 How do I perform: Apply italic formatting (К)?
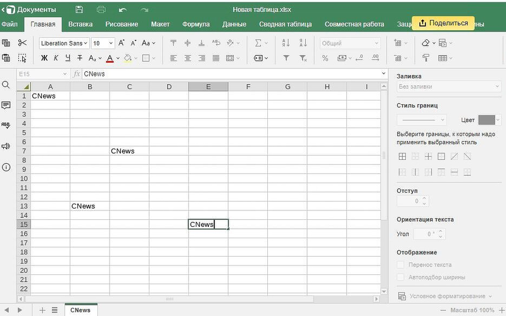pyautogui.click(x=56, y=58)
